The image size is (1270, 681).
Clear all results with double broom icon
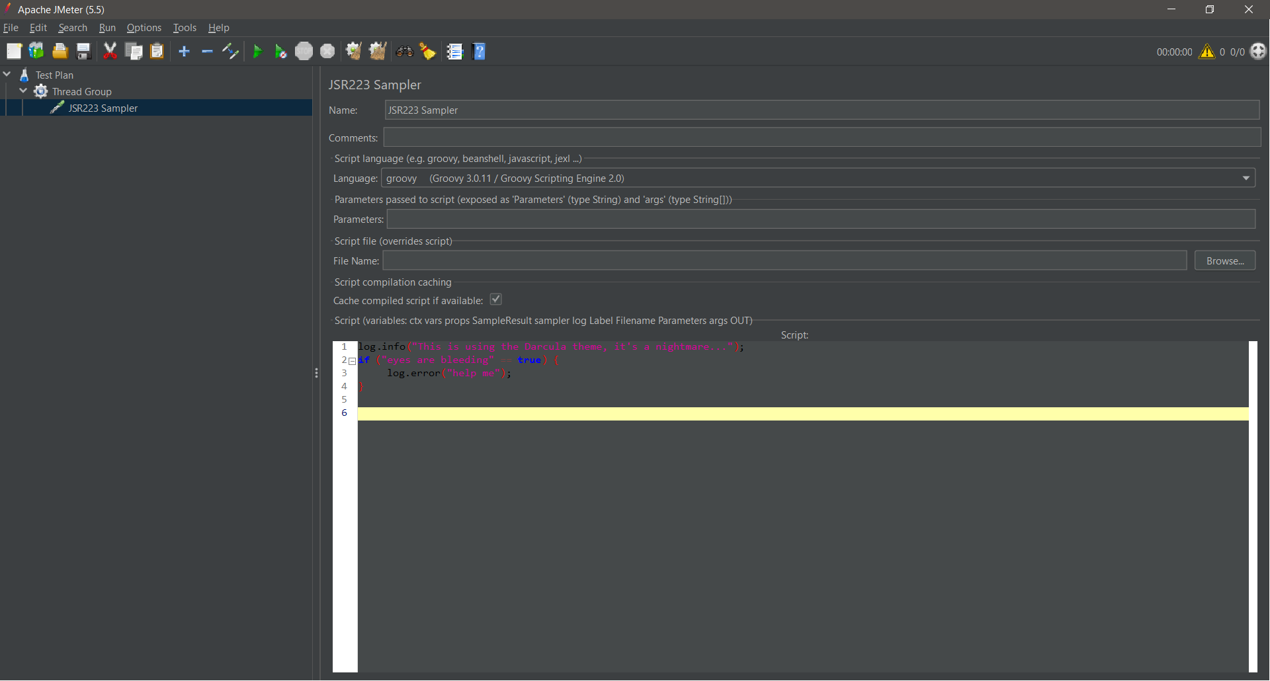click(x=378, y=52)
